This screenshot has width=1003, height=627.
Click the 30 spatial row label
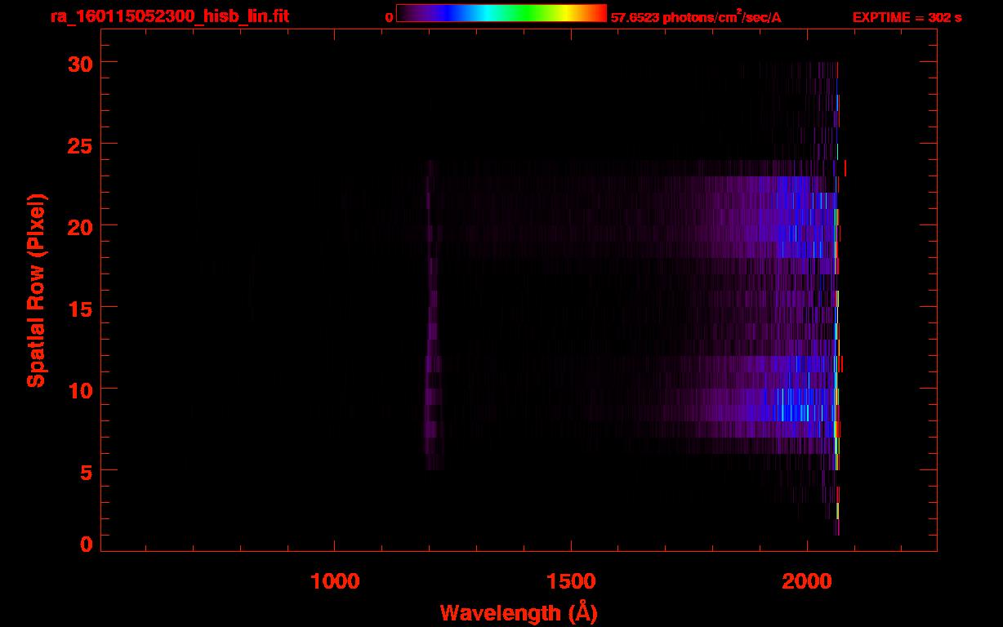(81, 63)
